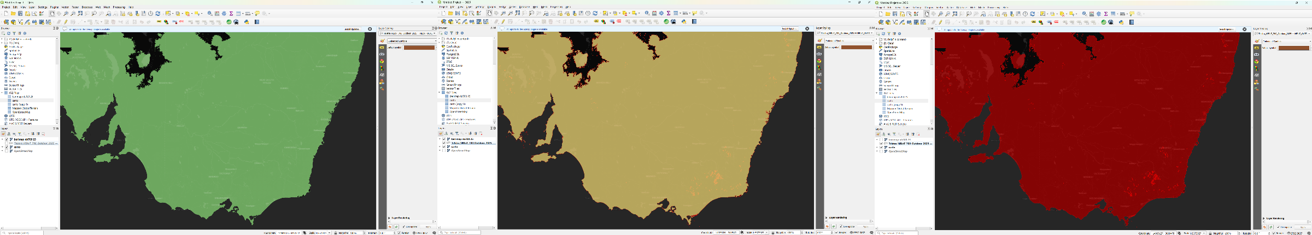1312x235 pixels.
Task: Open Vector menu in left window
Action: [x=65, y=8]
